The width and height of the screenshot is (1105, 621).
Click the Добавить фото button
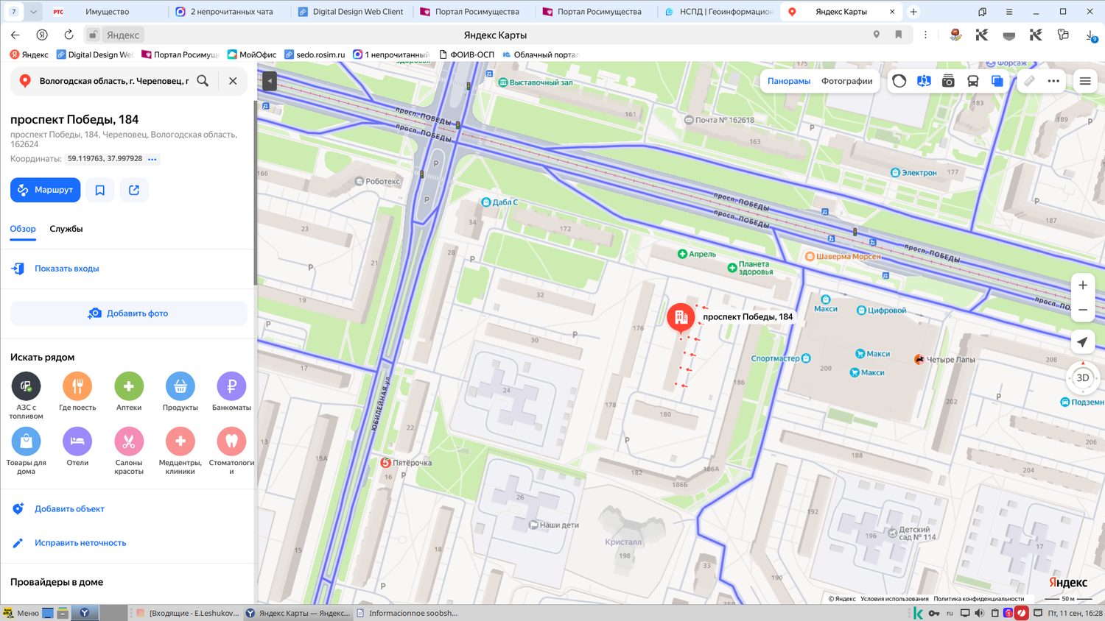[x=129, y=313]
